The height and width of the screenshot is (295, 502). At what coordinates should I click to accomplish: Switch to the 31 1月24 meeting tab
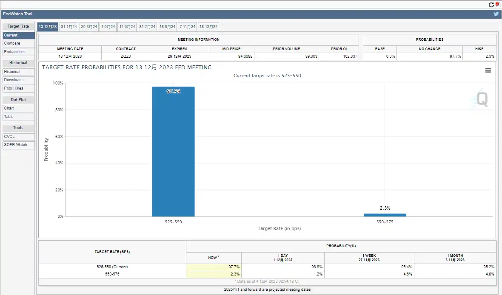(x=69, y=27)
